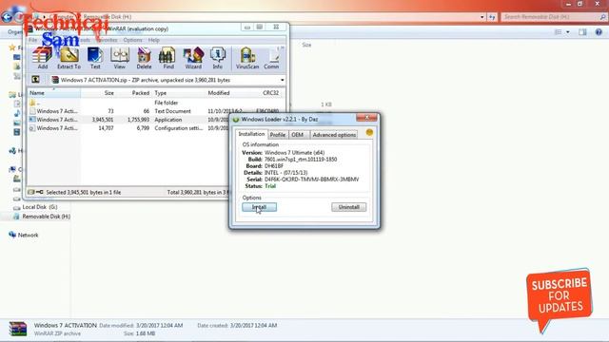
Task: Sort archive list by Type column
Action: click(178, 93)
